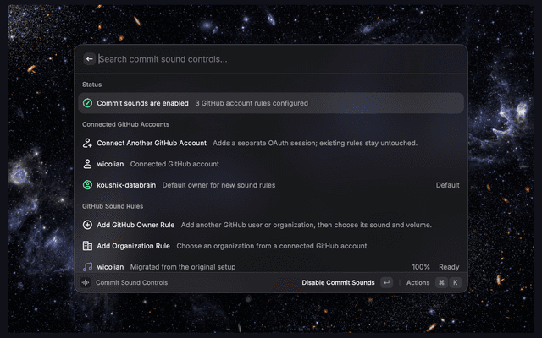
Task: Click the Default tag on koushik-databrain
Action: click(447, 185)
